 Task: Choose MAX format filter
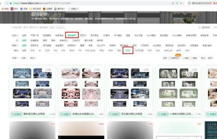72,51
